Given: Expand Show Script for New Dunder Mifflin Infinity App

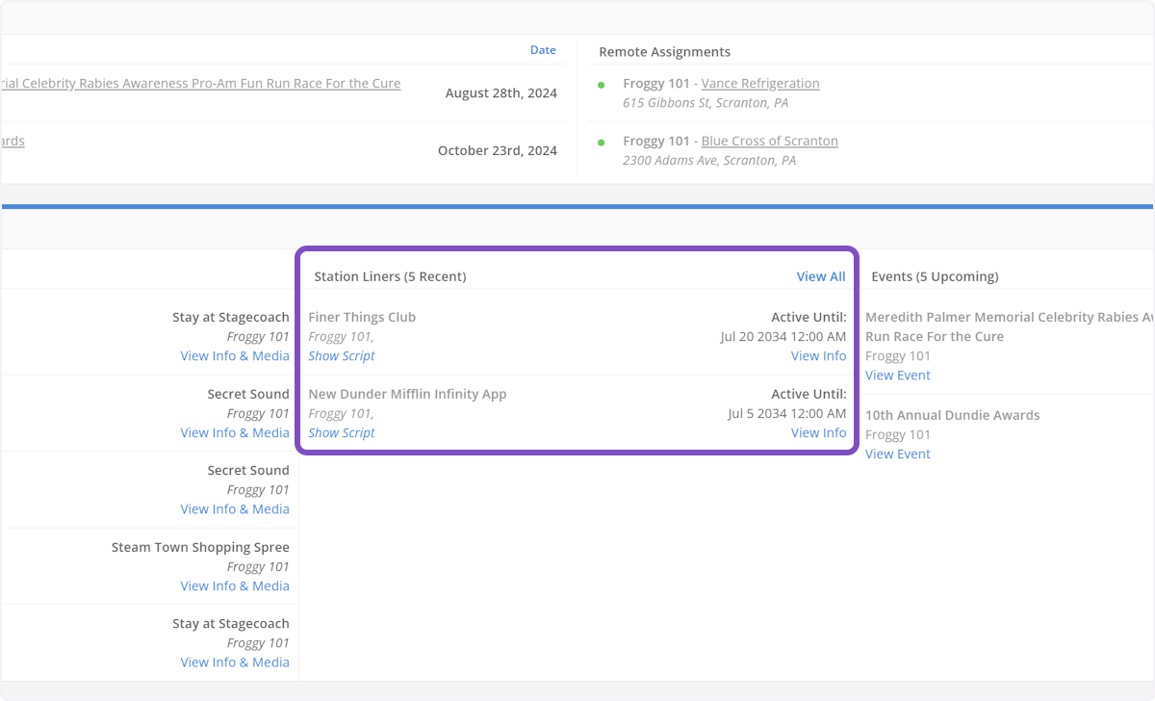Looking at the screenshot, I should point(342,433).
